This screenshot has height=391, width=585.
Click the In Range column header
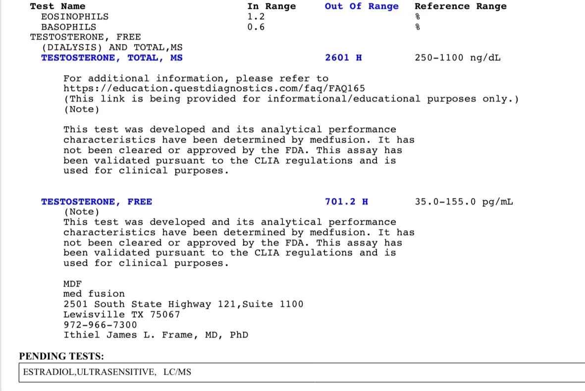(271, 6)
